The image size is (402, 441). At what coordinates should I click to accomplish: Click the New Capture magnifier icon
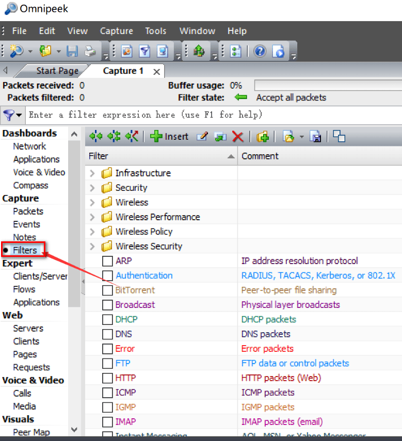click(17, 51)
